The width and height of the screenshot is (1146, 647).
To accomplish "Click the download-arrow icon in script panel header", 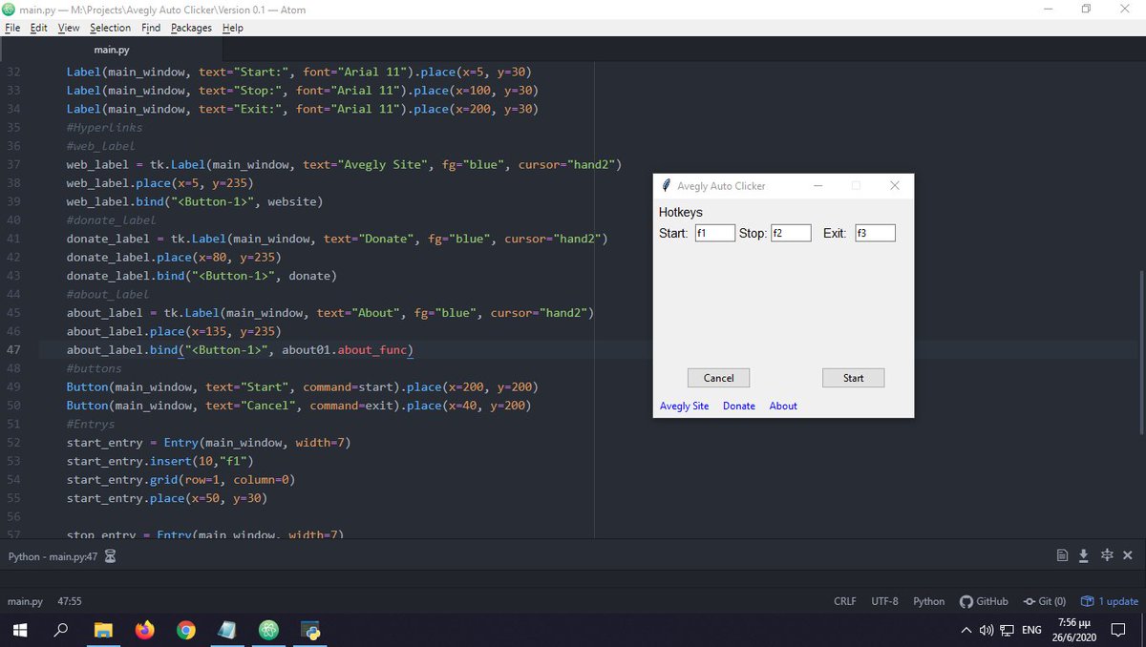I will (1084, 555).
